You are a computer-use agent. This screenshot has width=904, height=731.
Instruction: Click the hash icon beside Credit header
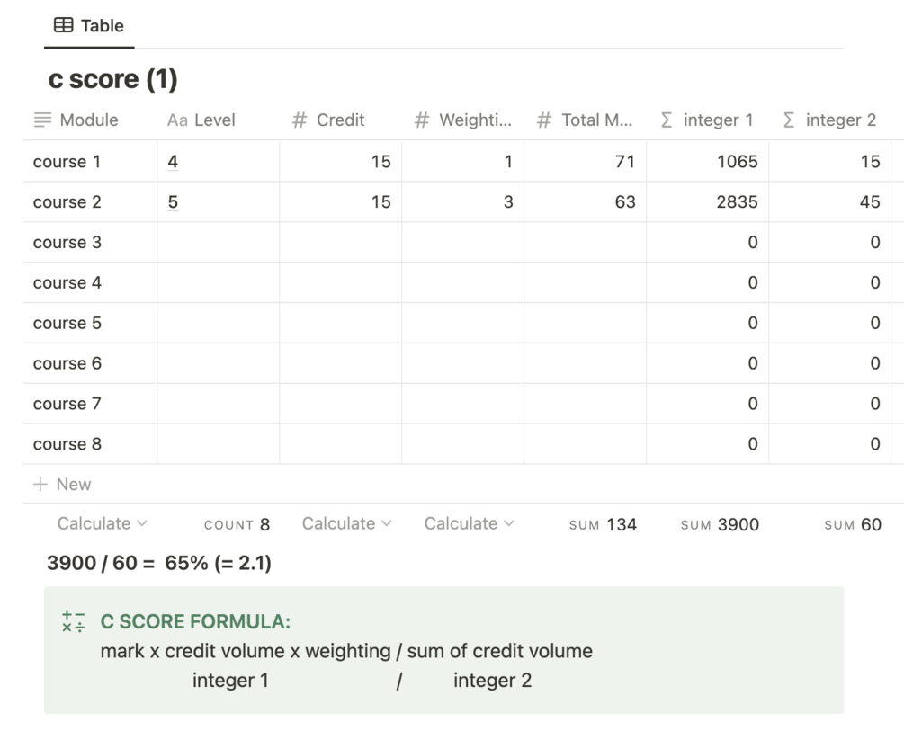click(300, 120)
